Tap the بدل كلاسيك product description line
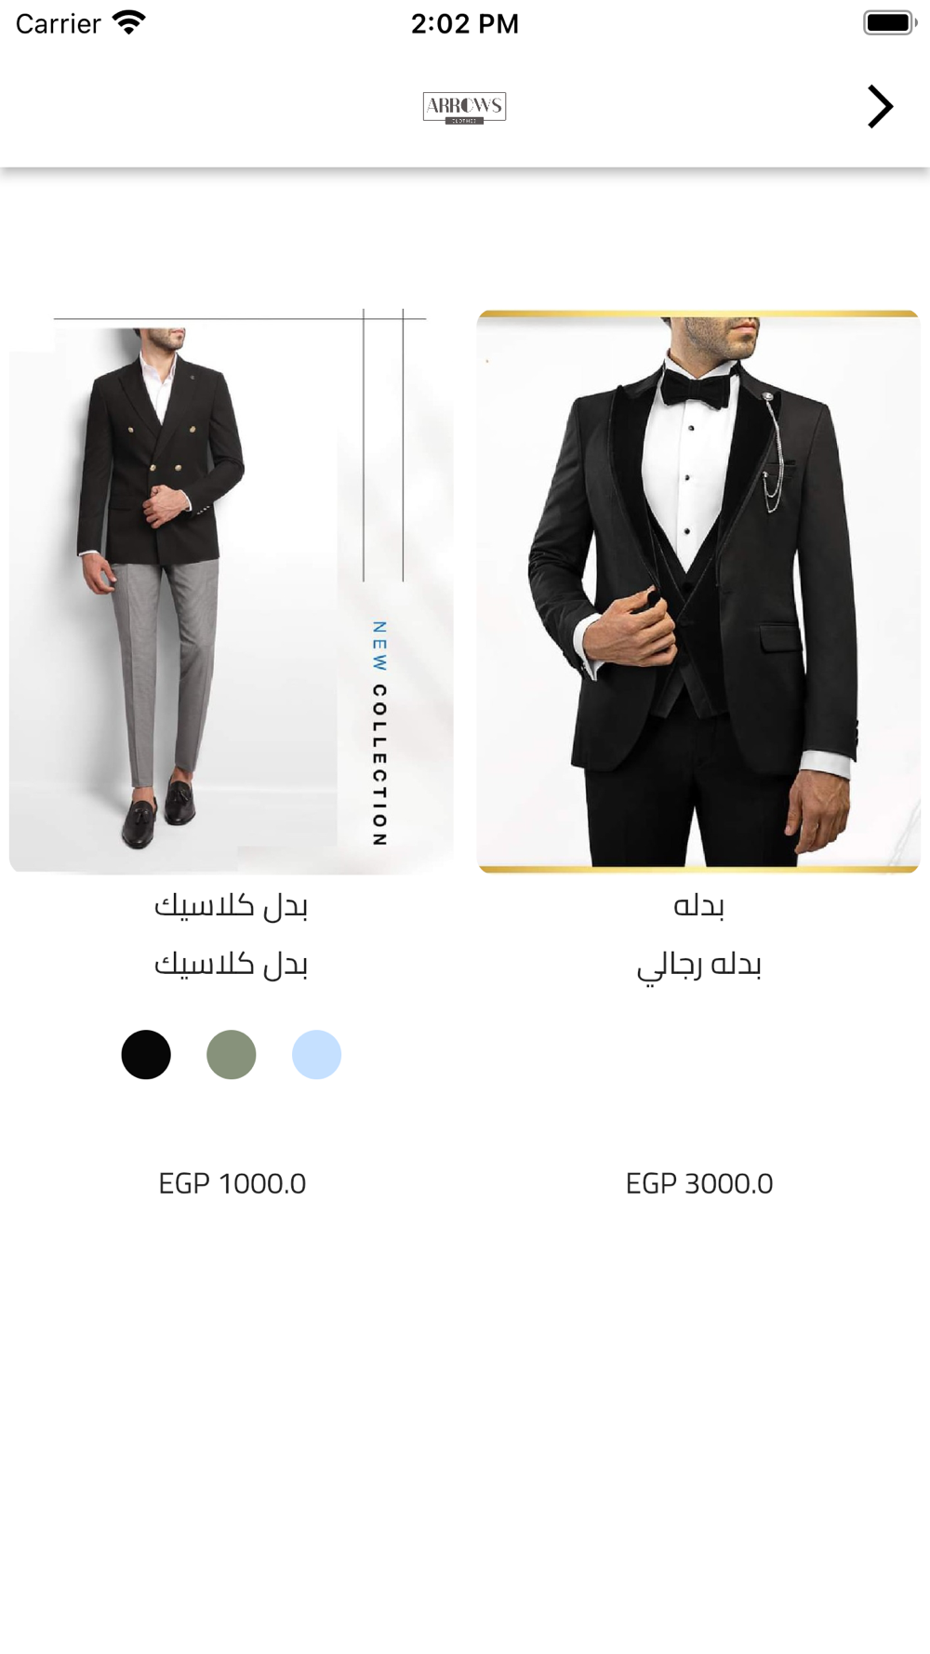Viewport: 930px width, 1654px height. pyautogui.click(x=232, y=964)
